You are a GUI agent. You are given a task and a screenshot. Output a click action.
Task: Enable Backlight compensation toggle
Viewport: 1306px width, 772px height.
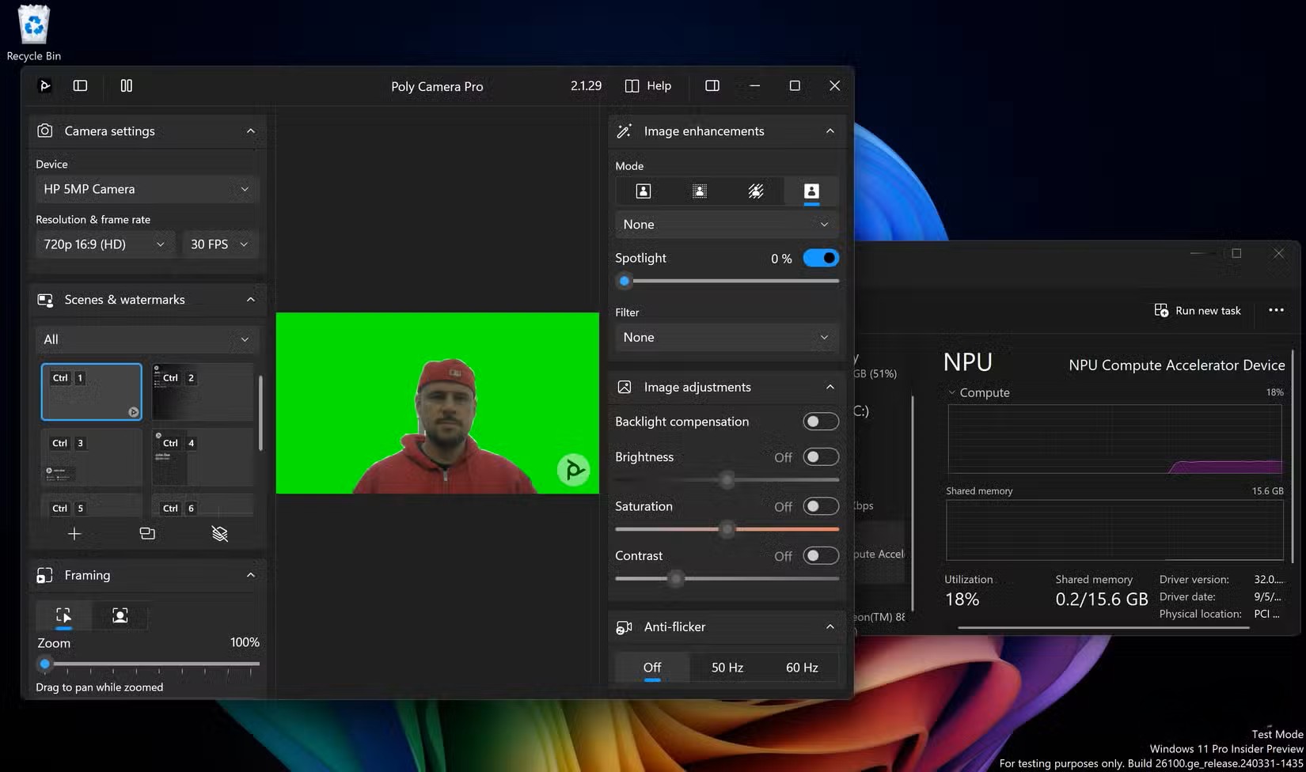click(821, 422)
